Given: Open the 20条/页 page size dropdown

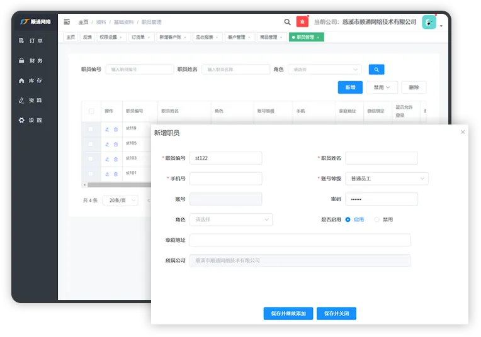Looking at the screenshot, I should [120, 201].
